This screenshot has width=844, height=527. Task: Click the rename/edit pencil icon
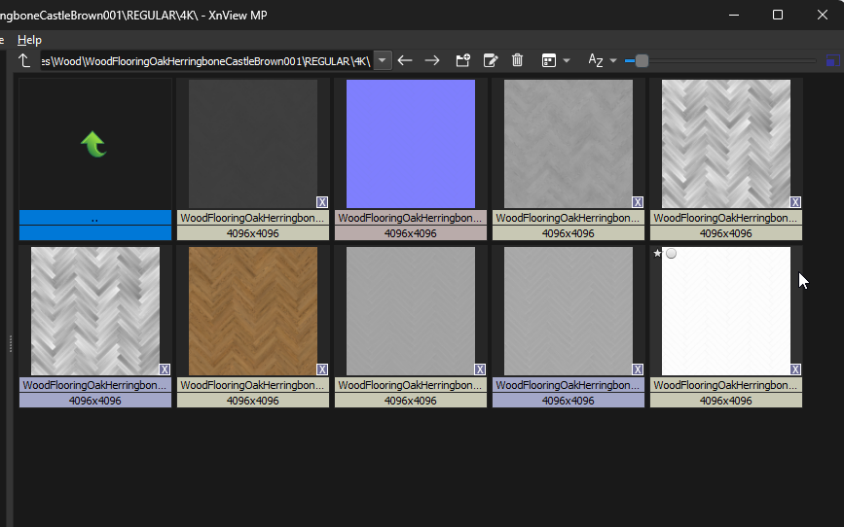pos(491,60)
